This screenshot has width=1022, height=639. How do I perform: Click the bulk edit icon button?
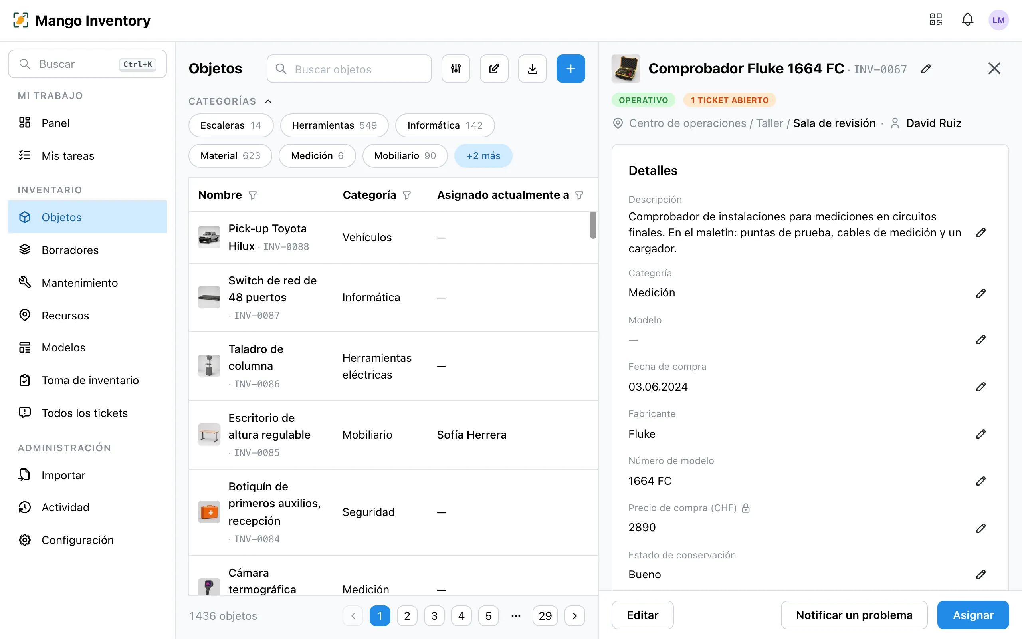pos(494,68)
